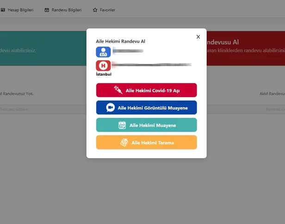The width and height of the screenshot is (285, 224).
Task: Click the calendar icon on Aile Hekimi Muayene
Action: (x=122, y=125)
